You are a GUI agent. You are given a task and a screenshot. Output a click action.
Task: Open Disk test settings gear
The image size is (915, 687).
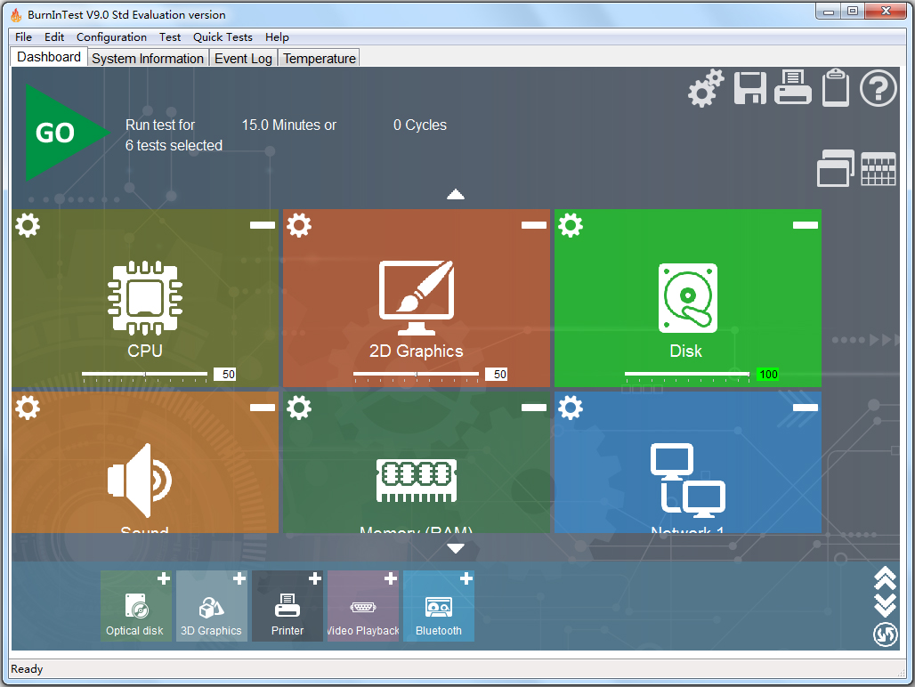pyautogui.click(x=571, y=225)
